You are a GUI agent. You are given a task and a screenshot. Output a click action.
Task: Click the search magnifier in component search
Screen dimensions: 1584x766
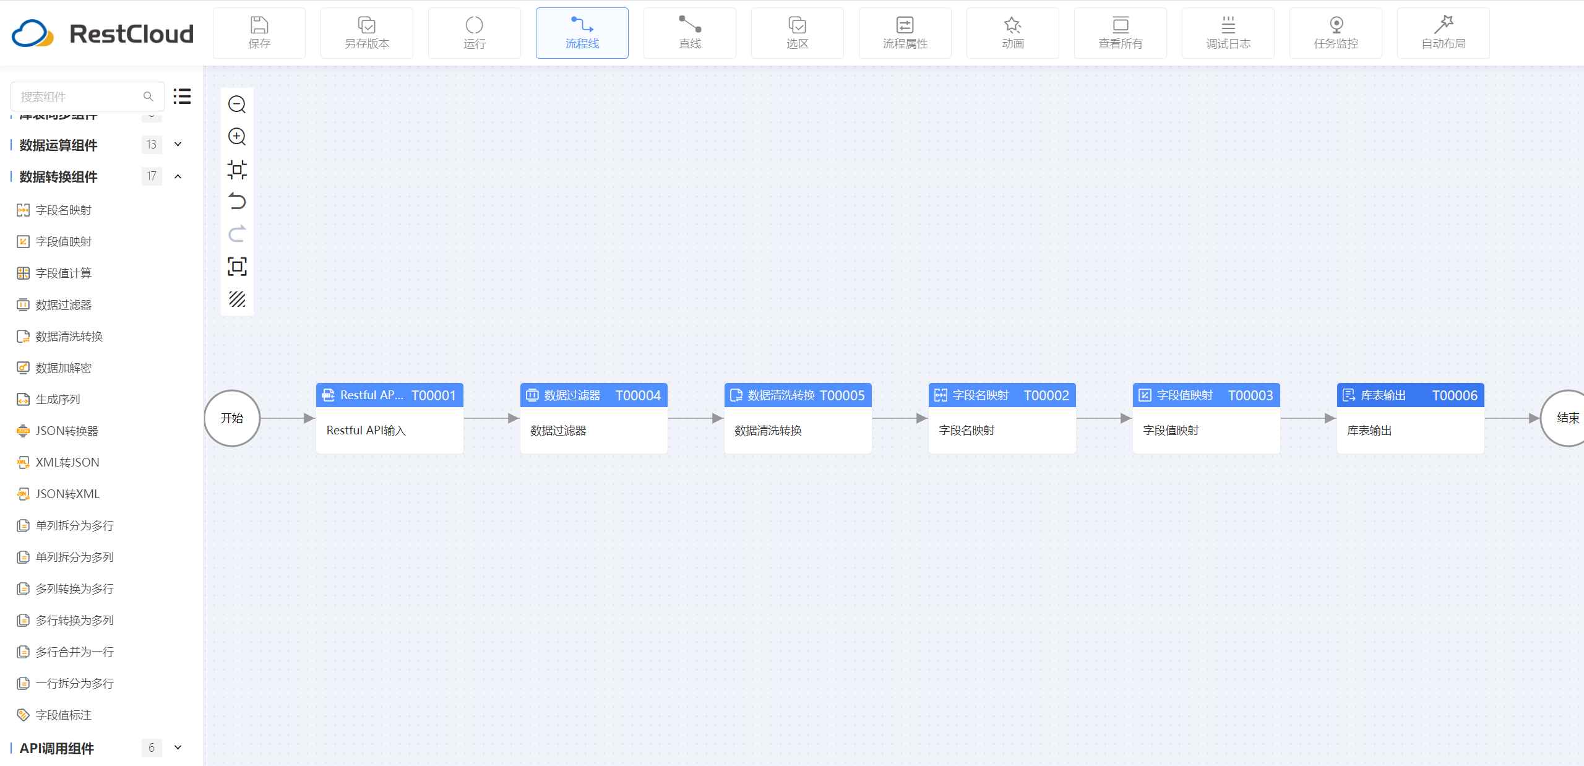tap(148, 97)
